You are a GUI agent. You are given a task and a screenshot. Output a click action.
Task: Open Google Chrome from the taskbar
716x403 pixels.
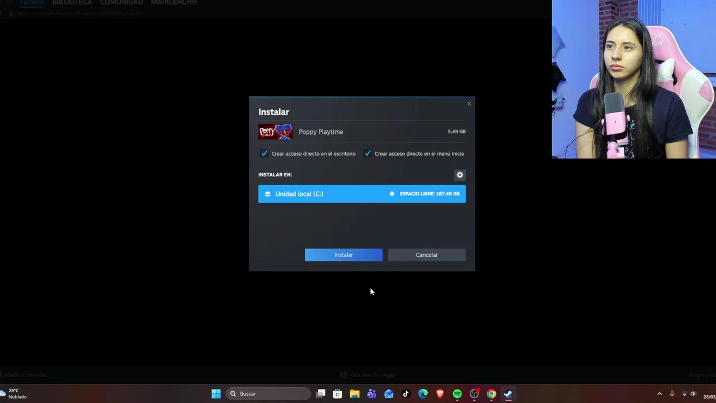tap(491, 394)
